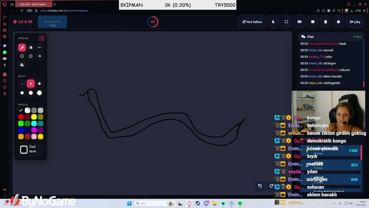
Task: Open X from the browser sidebar
Action: coord(5,65)
